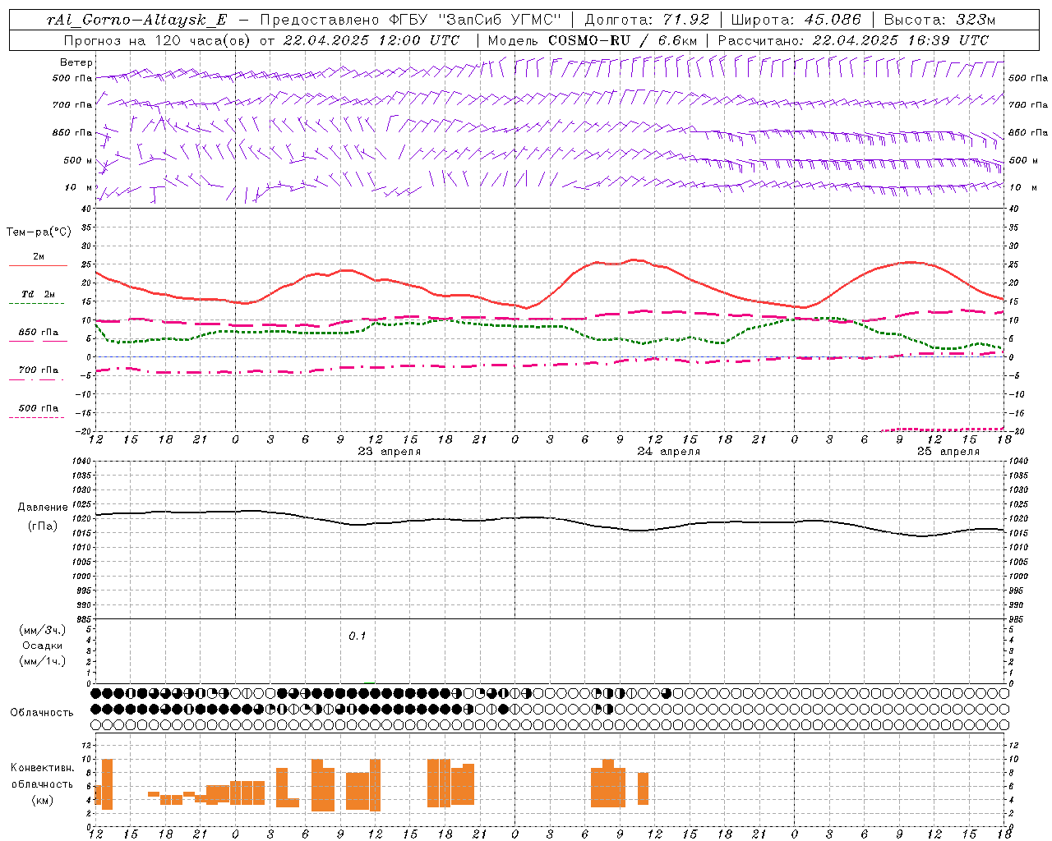Select the provider text "ЗапСиб УГМС"
Image resolution: width=1052 pixels, height=841 pixels.
501,20
